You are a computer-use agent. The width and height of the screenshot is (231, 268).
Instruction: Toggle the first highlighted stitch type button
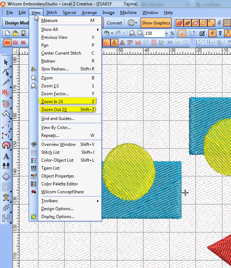[7, 42]
